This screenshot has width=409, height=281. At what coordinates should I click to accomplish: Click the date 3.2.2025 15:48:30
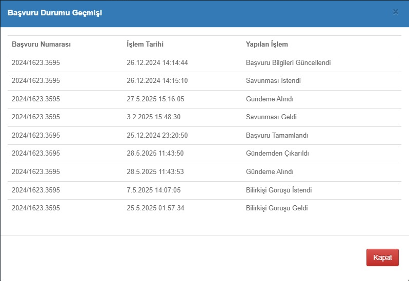coord(154,117)
